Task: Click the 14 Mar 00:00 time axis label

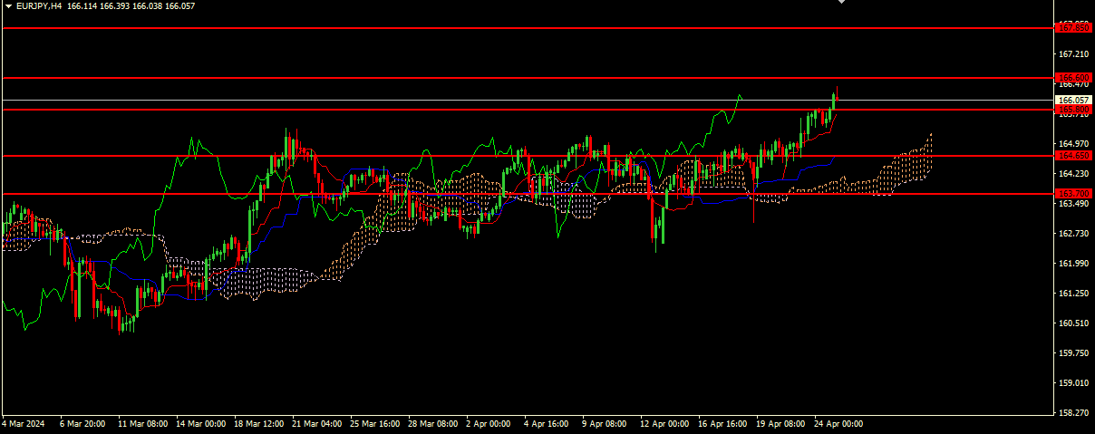Action: [x=201, y=423]
